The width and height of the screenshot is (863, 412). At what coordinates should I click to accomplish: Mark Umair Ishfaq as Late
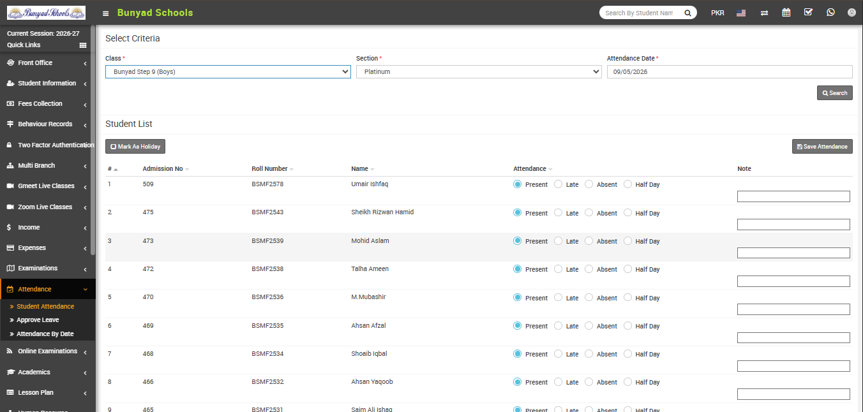click(558, 184)
